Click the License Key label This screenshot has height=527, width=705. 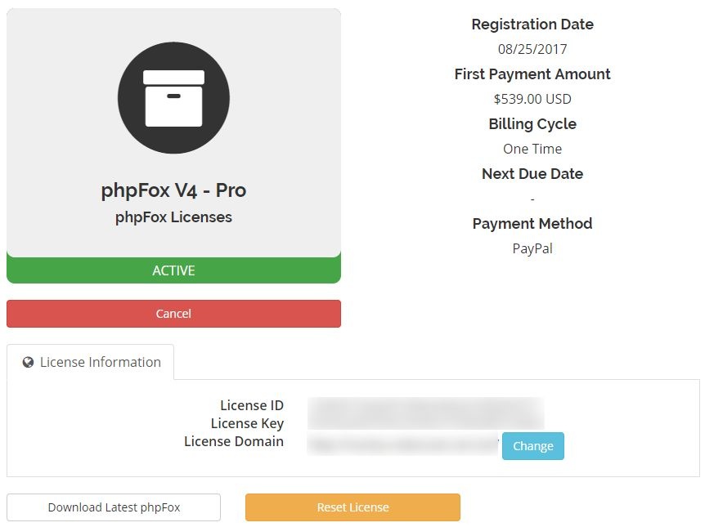tap(247, 423)
